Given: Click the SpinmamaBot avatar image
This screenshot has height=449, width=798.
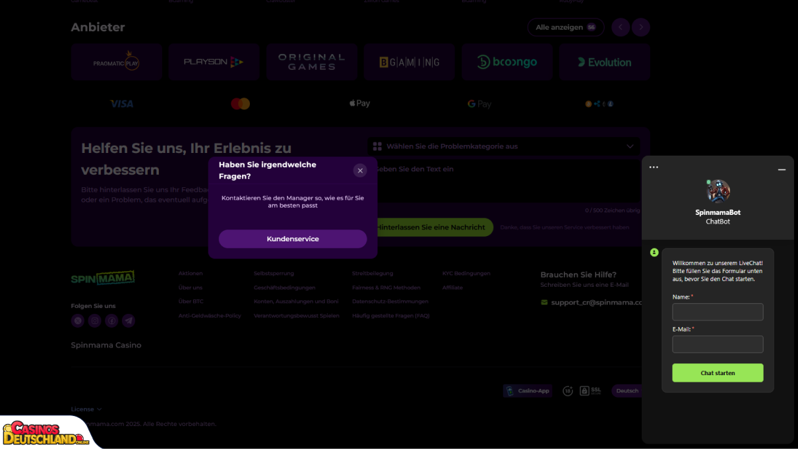Looking at the screenshot, I should pyautogui.click(x=718, y=191).
